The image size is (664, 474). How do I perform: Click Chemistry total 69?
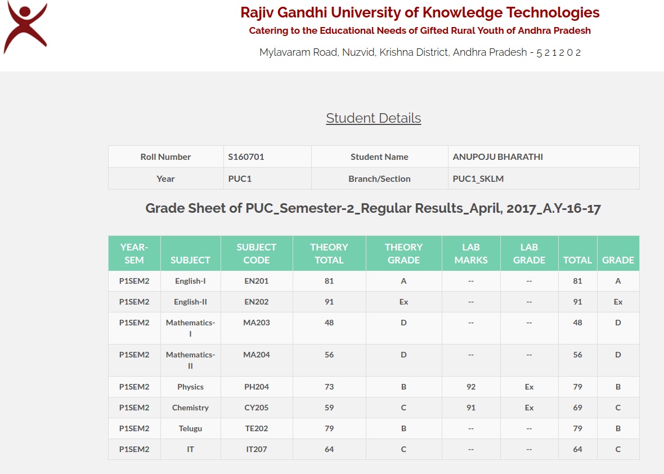577,408
